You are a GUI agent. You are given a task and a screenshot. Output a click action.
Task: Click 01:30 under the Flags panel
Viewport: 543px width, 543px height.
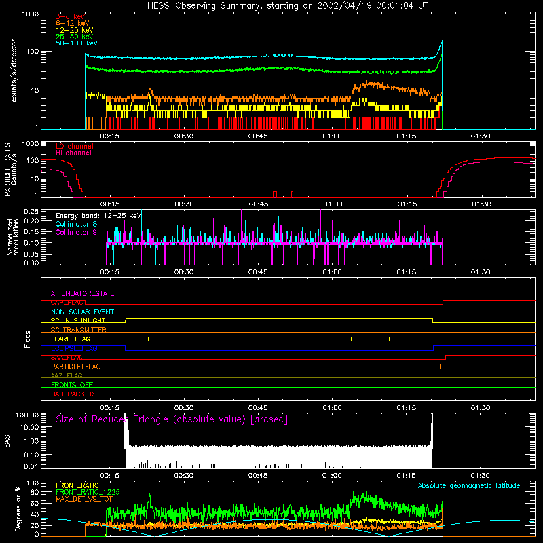[x=481, y=408]
